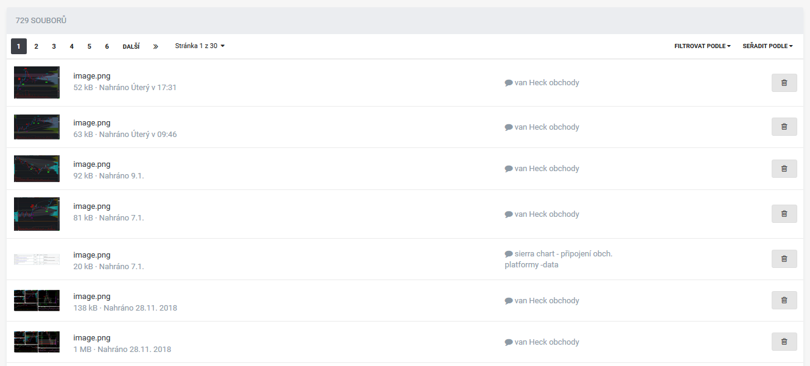Delete the 20 kB sierra chart image
Screen dimensions: 810x366
click(x=784, y=259)
